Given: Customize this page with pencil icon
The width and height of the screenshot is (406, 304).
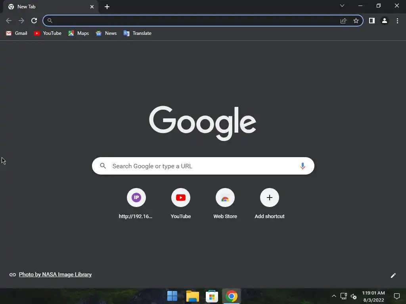Looking at the screenshot, I should [393, 275].
